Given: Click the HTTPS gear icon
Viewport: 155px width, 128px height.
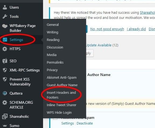Looking at the screenshot, I should [x=5, y=49].
